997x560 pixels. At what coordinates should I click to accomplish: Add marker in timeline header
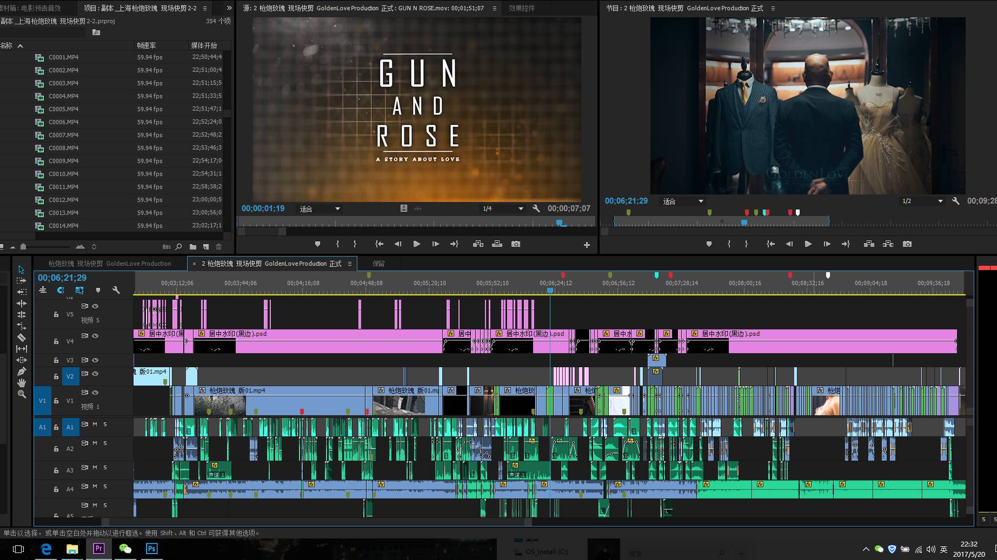coord(98,291)
